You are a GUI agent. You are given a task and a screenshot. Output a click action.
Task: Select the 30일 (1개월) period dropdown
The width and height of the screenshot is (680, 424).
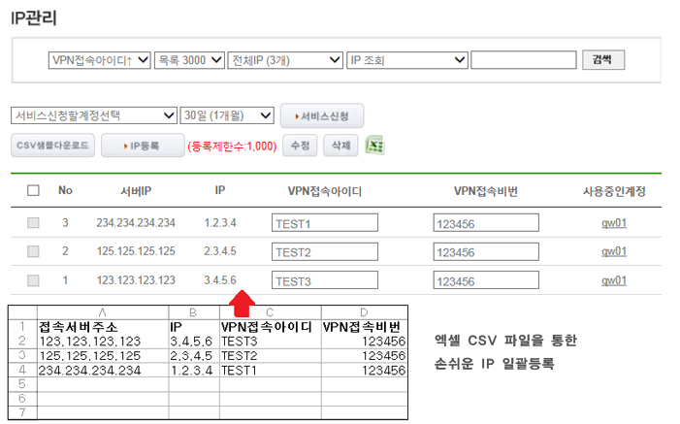pos(228,115)
